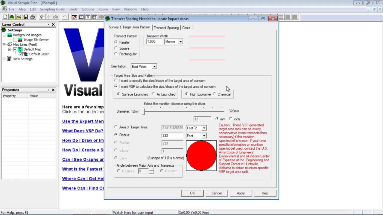Open the File menu
The width and height of the screenshot is (383, 215).
[x=11, y=9]
